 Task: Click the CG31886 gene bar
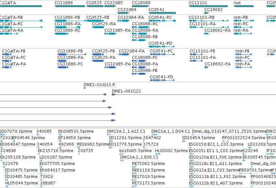[70, 6]
